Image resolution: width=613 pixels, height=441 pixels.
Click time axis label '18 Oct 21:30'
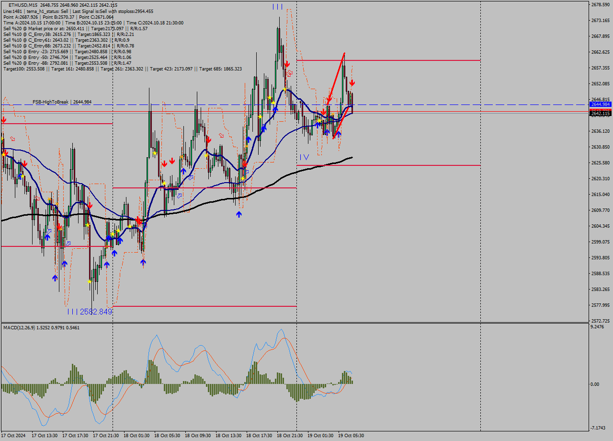tap(290, 436)
